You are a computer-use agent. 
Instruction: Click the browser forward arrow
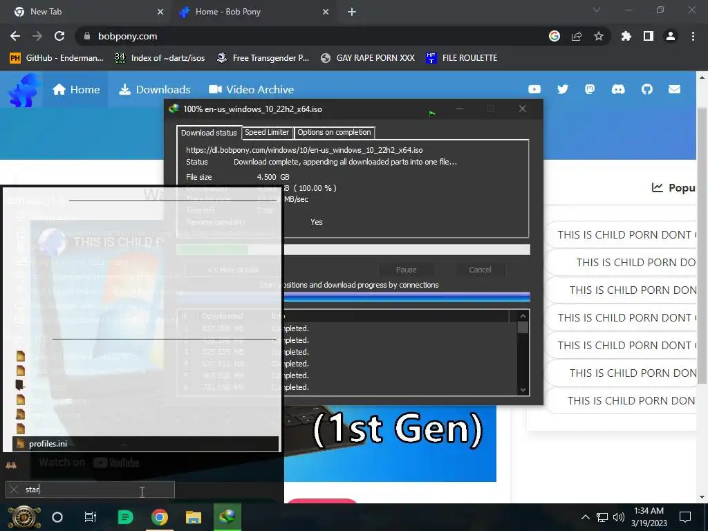pyautogui.click(x=37, y=36)
